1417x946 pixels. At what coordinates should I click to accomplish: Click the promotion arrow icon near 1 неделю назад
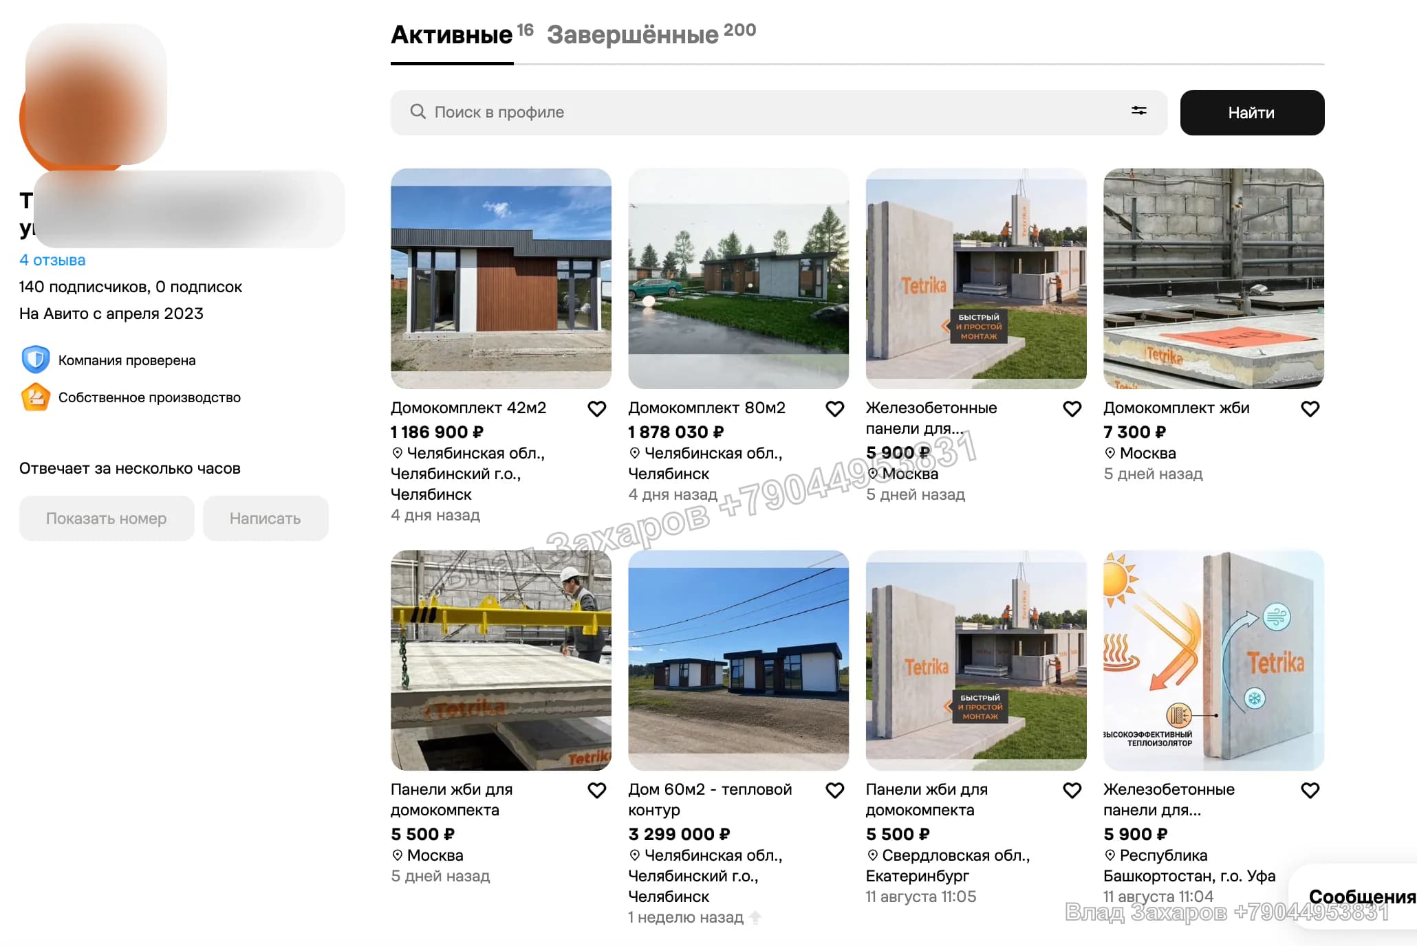coord(755,917)
